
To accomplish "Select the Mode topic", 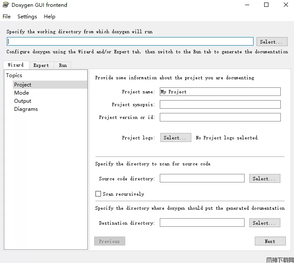I will tap(22, 93).
